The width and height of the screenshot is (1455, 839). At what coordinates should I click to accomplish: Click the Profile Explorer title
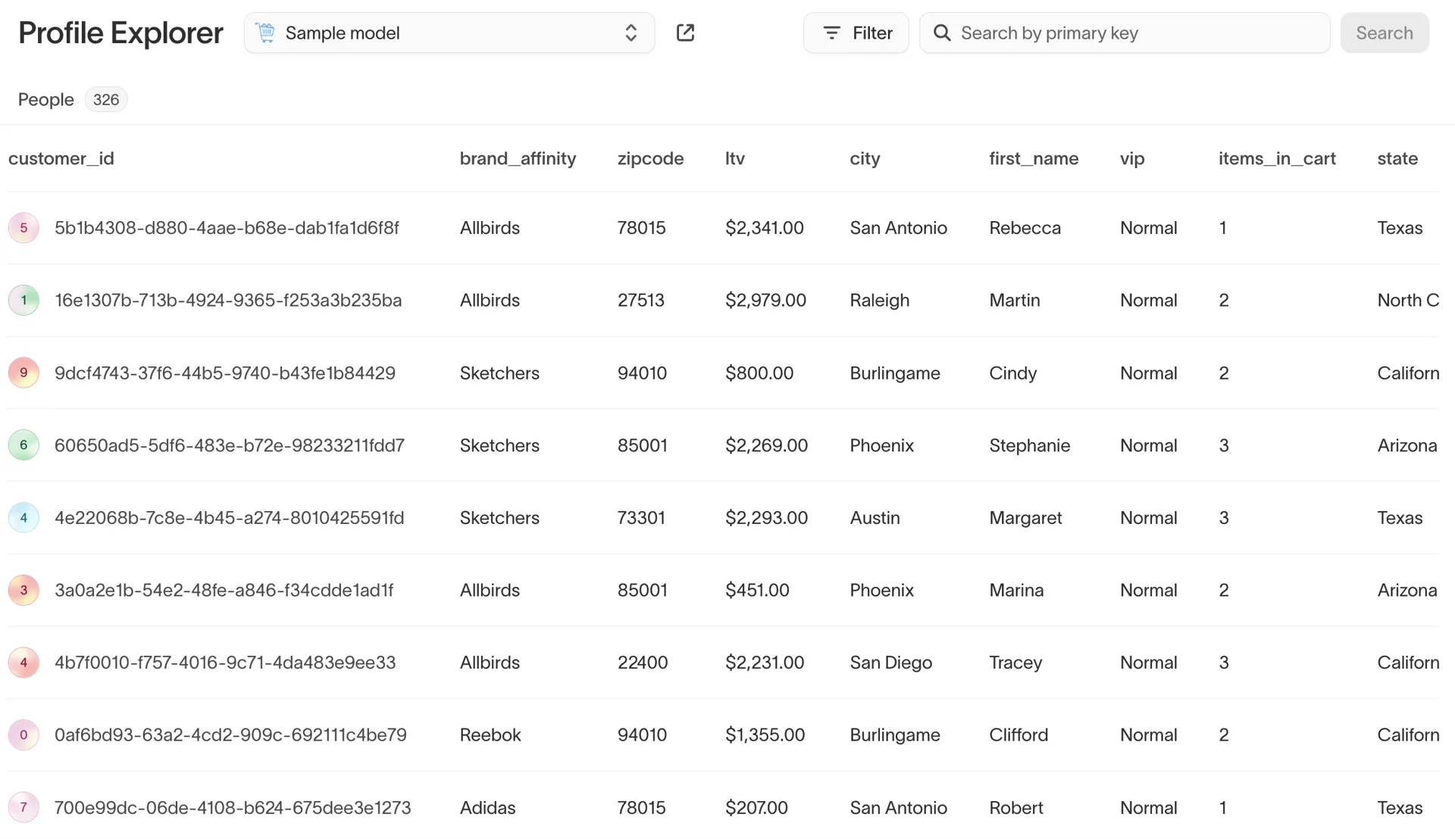[120, 33]
